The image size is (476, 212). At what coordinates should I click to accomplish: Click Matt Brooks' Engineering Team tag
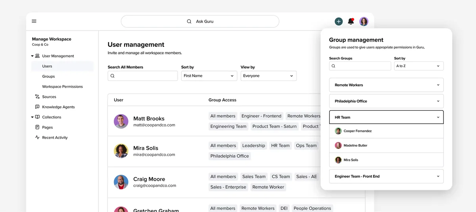[x=228, y=126]
